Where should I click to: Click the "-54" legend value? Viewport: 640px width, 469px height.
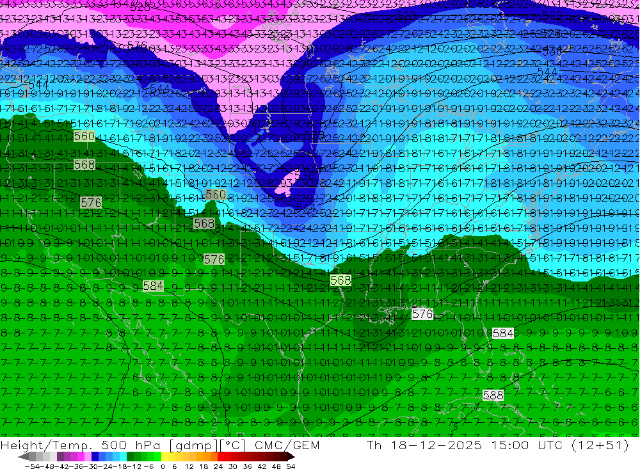pyautogui.click(x=32, y=466)
